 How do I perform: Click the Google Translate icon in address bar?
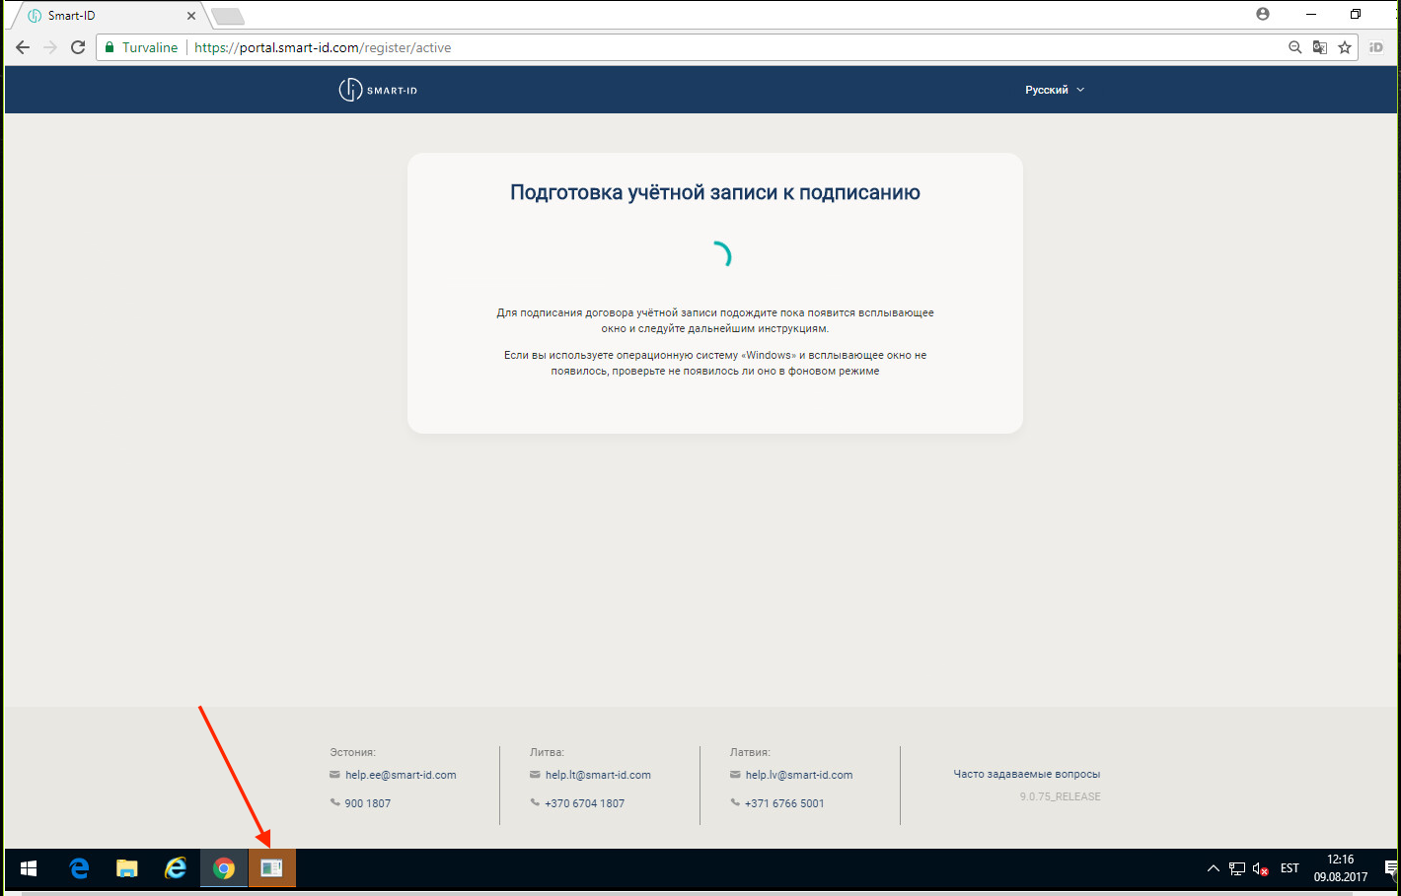pos(1319,47)
